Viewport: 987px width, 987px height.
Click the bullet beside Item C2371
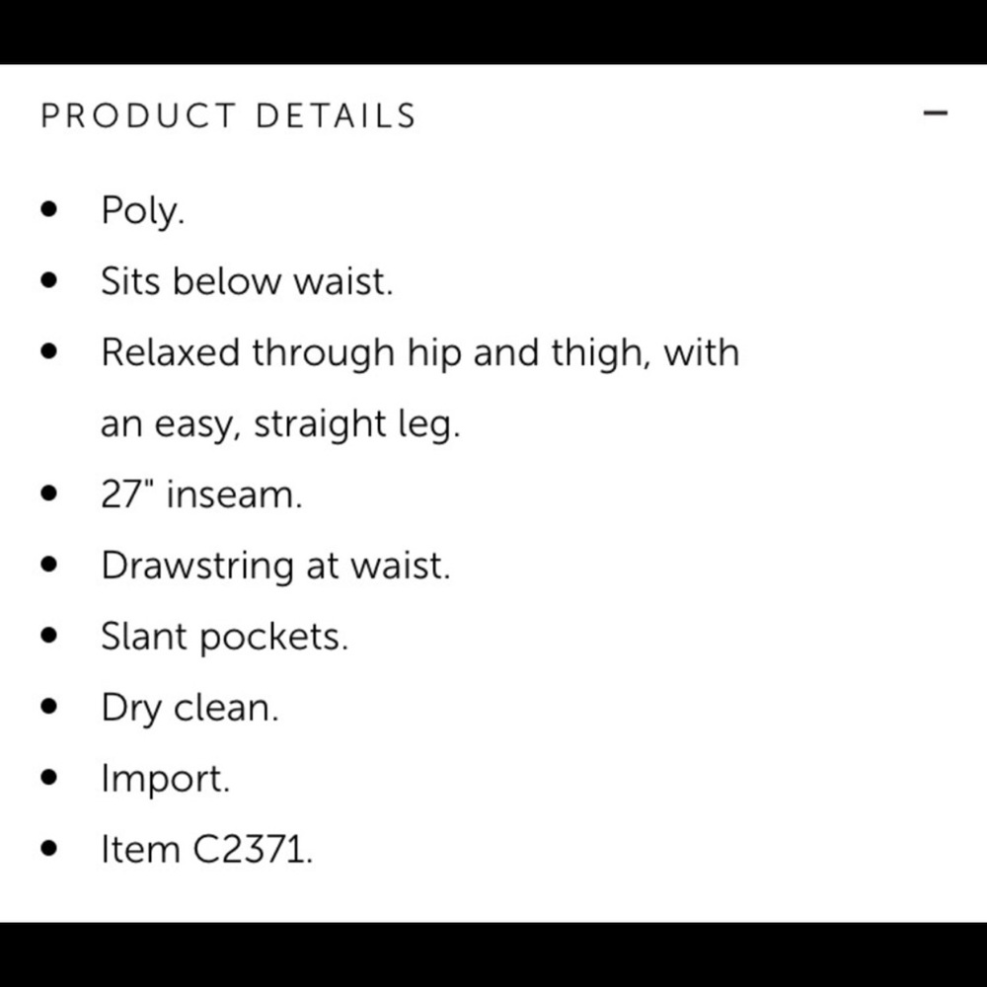pos(48,848)
